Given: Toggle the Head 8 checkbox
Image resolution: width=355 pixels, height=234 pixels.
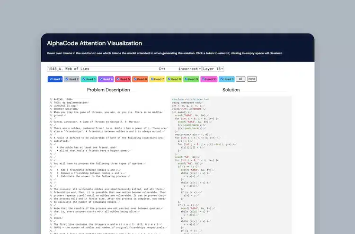Looking at the screenshot, I should tap(169, 79).
